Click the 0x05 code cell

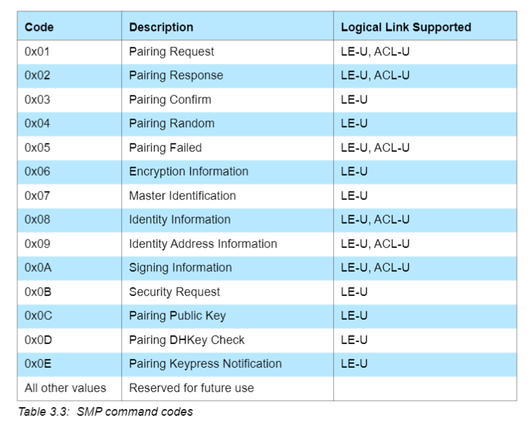[x=38, y=147]
